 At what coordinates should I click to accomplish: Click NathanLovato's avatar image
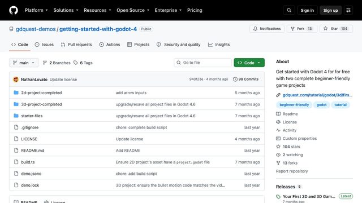pyautogui.click(x=16, y=80)
